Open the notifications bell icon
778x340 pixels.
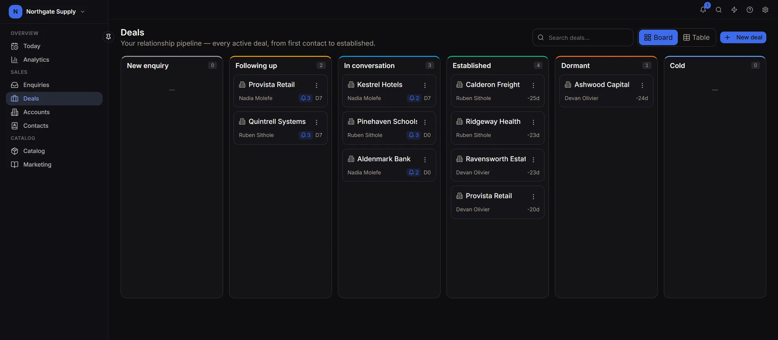703,10
